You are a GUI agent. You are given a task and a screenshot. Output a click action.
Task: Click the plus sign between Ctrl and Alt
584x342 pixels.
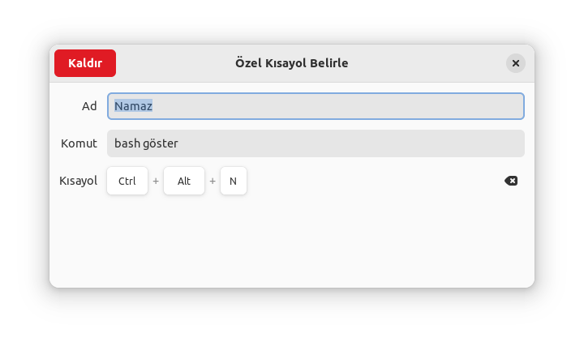click(x=156, y=181)
